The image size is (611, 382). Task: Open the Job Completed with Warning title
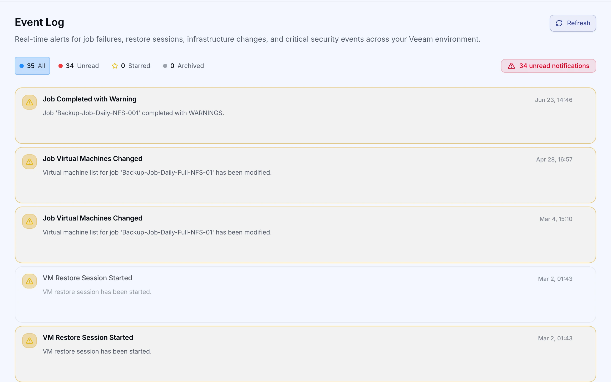point(90,99)
